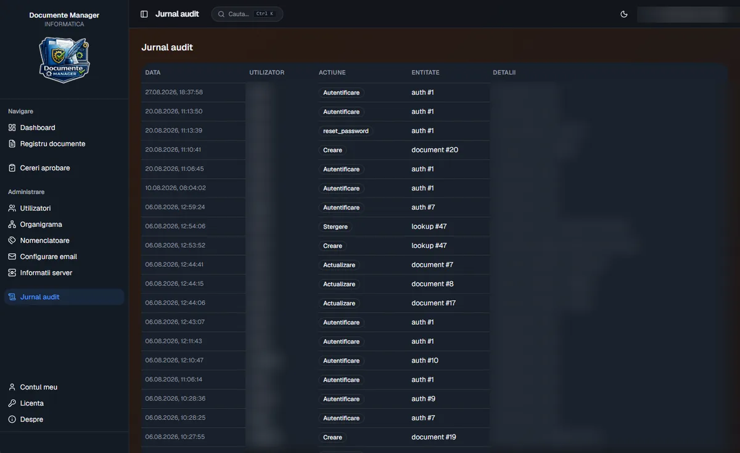Click the UTILIZATOR column header

(x=267, y=73)
